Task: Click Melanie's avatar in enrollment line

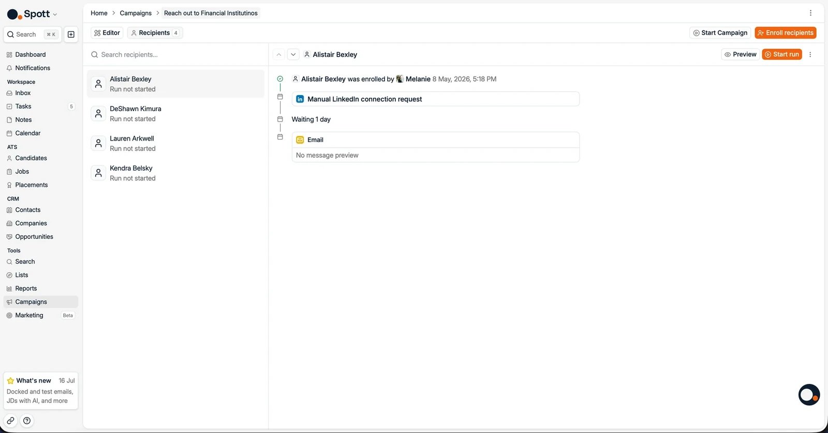Action: pyautogui.click(x=400, y=79)
